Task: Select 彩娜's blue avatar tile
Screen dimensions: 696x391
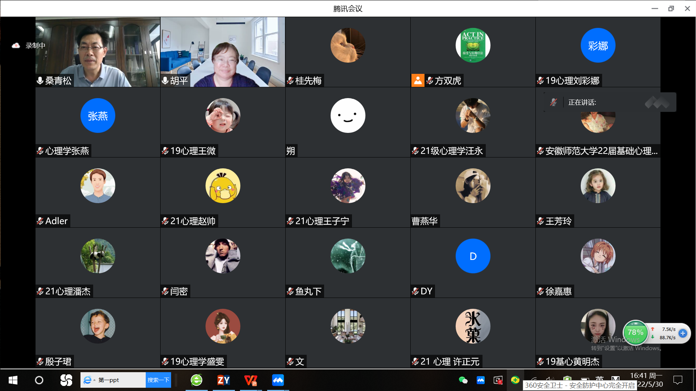Action: pos(598,46)
